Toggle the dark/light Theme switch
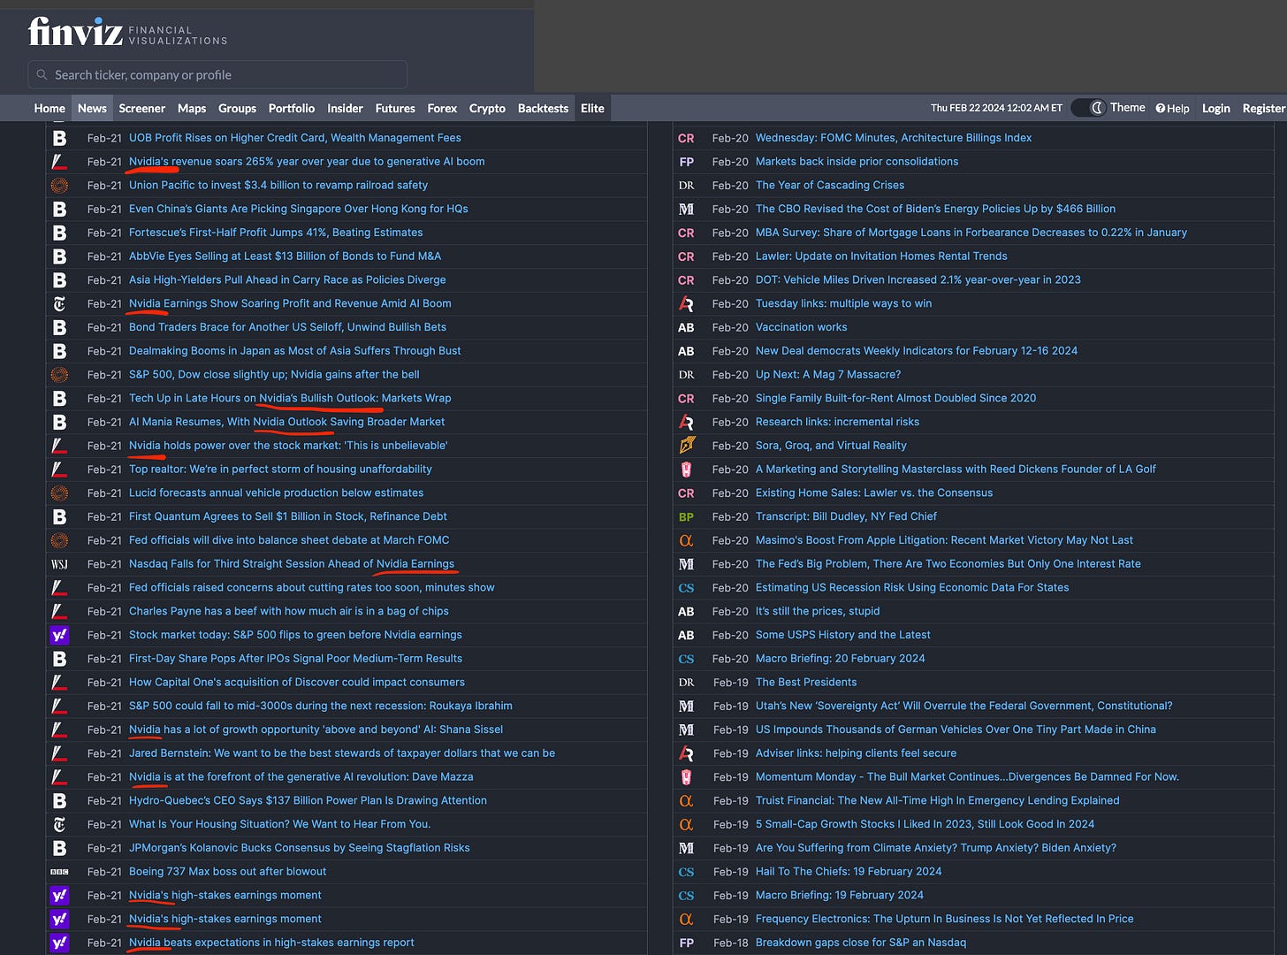The height and width of the screenshot is (955, 1287). (1088, 108)
